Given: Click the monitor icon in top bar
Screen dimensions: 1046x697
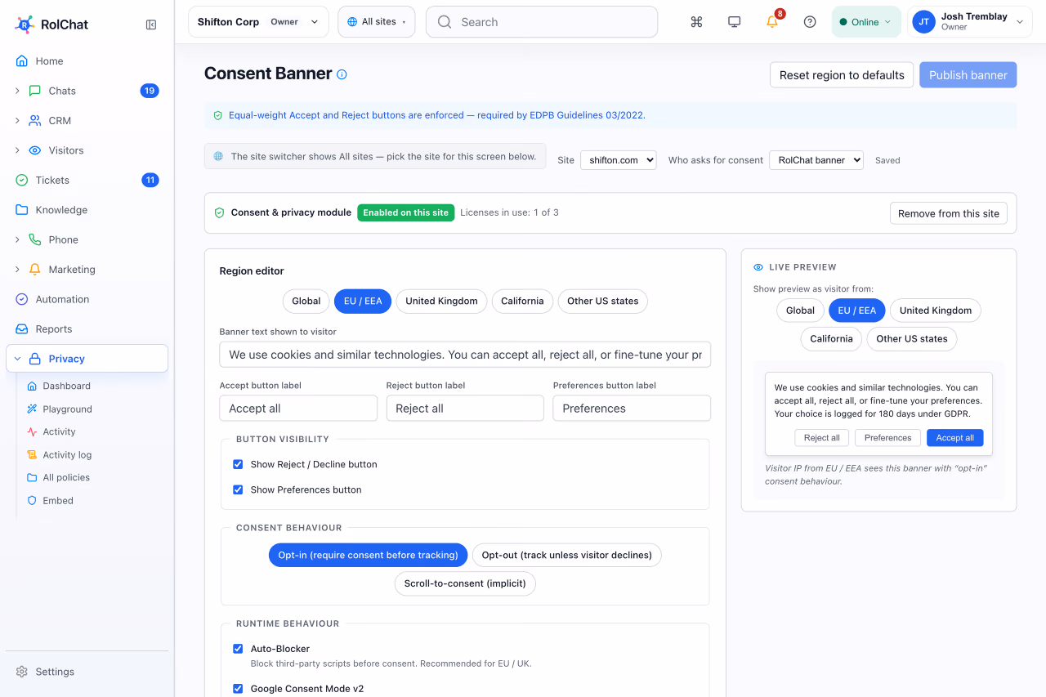Looking at the screenshot, I should [734, 22].
